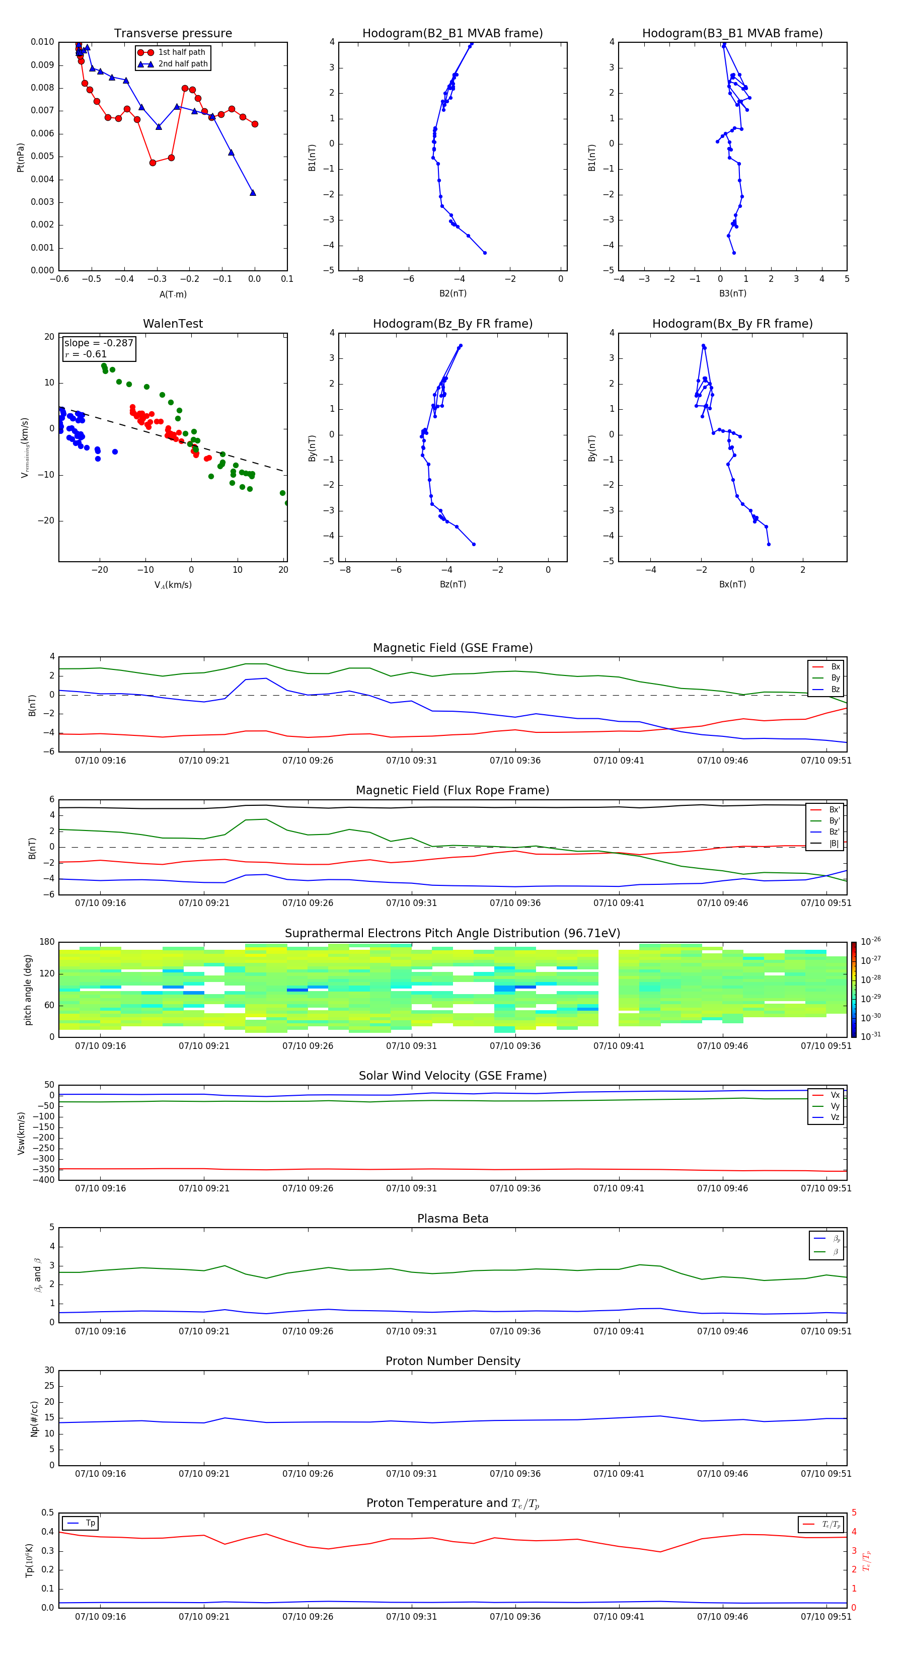Click the '−350' tick on velocity axis
The height and width of the screenshot is (1661, 906).
pos(44,1170)
